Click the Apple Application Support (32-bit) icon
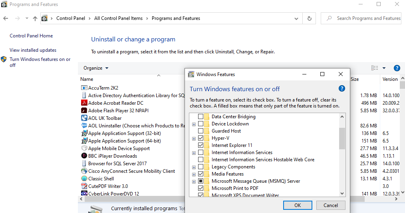This screenshot has height=213, width=405. tap(84, 133)
